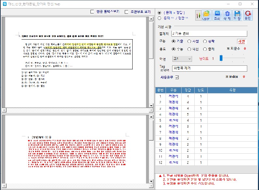Enable the 조판부호 보기 checkbox
This screenshot has width=259, height=190.
(127, 12)
